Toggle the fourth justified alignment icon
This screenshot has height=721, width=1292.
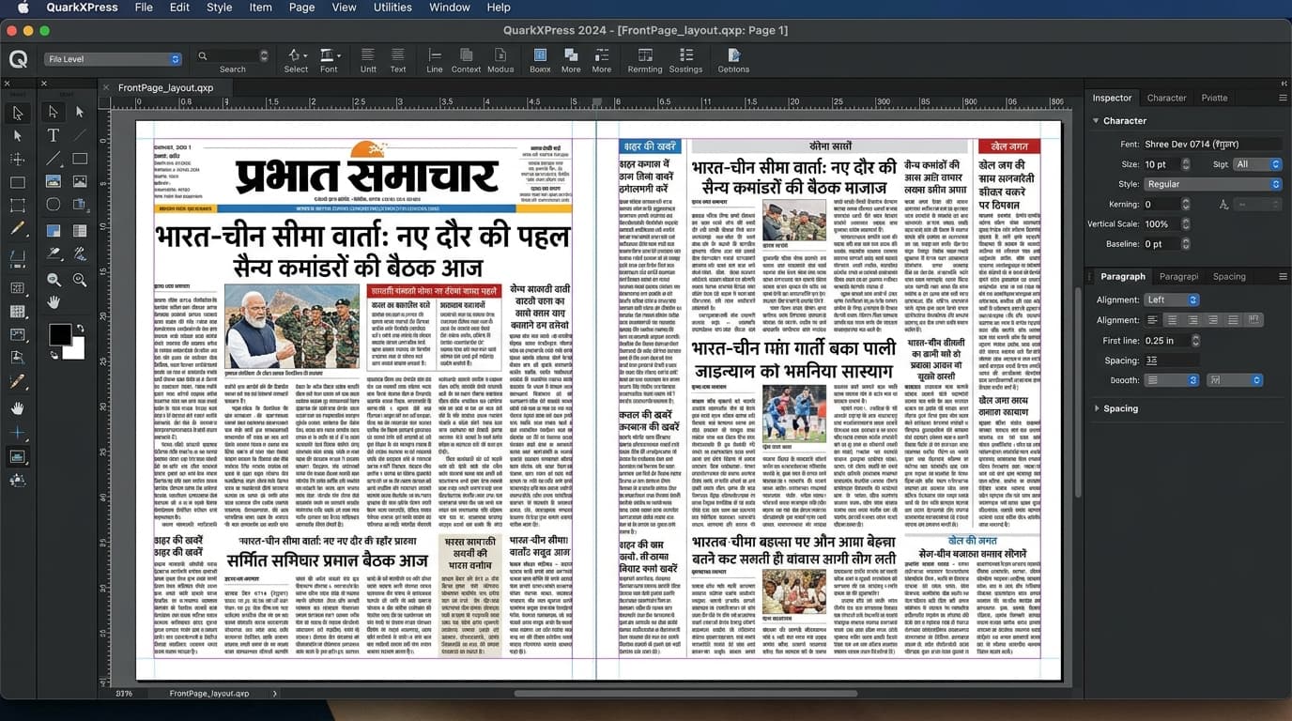(x=1212, y=320)
